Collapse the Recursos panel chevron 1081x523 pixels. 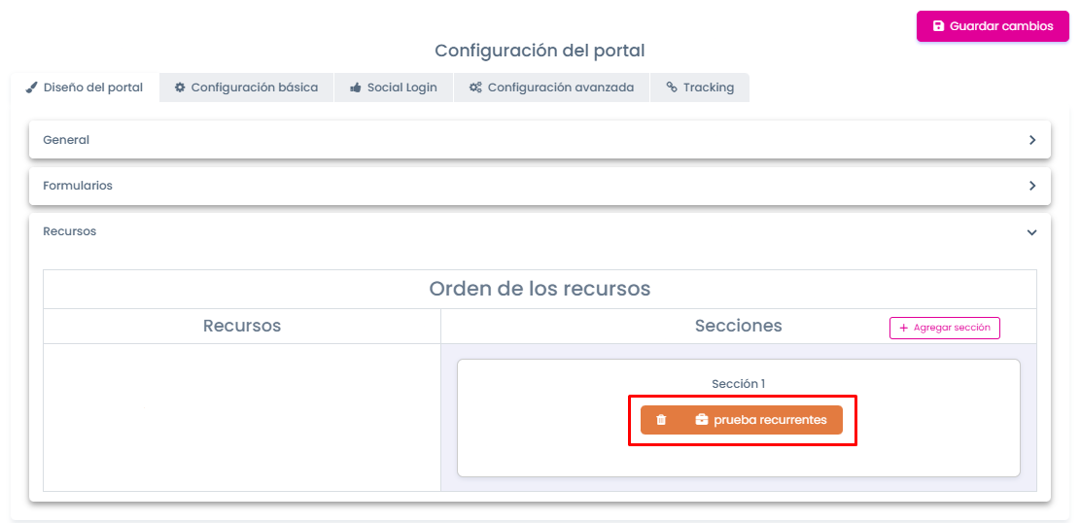pos(1032,232)
